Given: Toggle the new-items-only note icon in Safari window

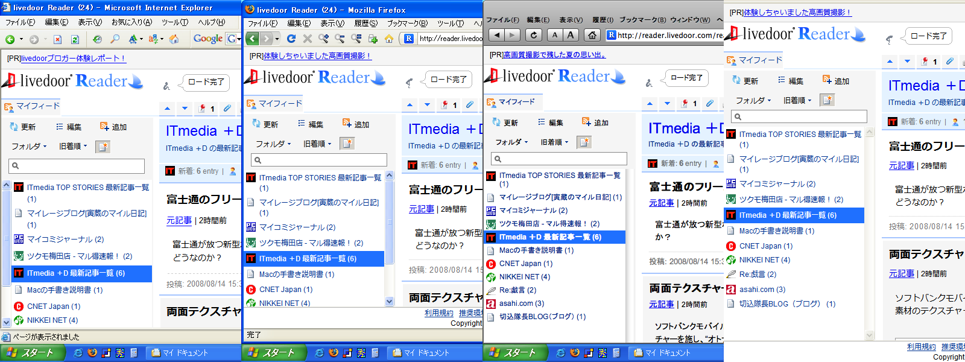Looking at the screenshot, I should [x=584, y=142].
